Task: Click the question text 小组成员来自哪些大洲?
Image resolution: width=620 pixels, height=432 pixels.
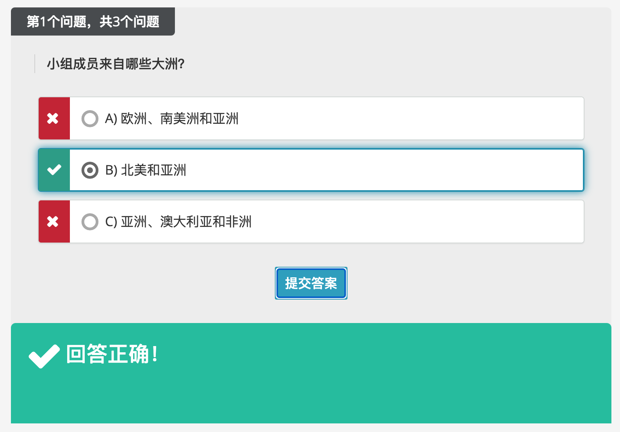Action: click(x=116, y=64)
